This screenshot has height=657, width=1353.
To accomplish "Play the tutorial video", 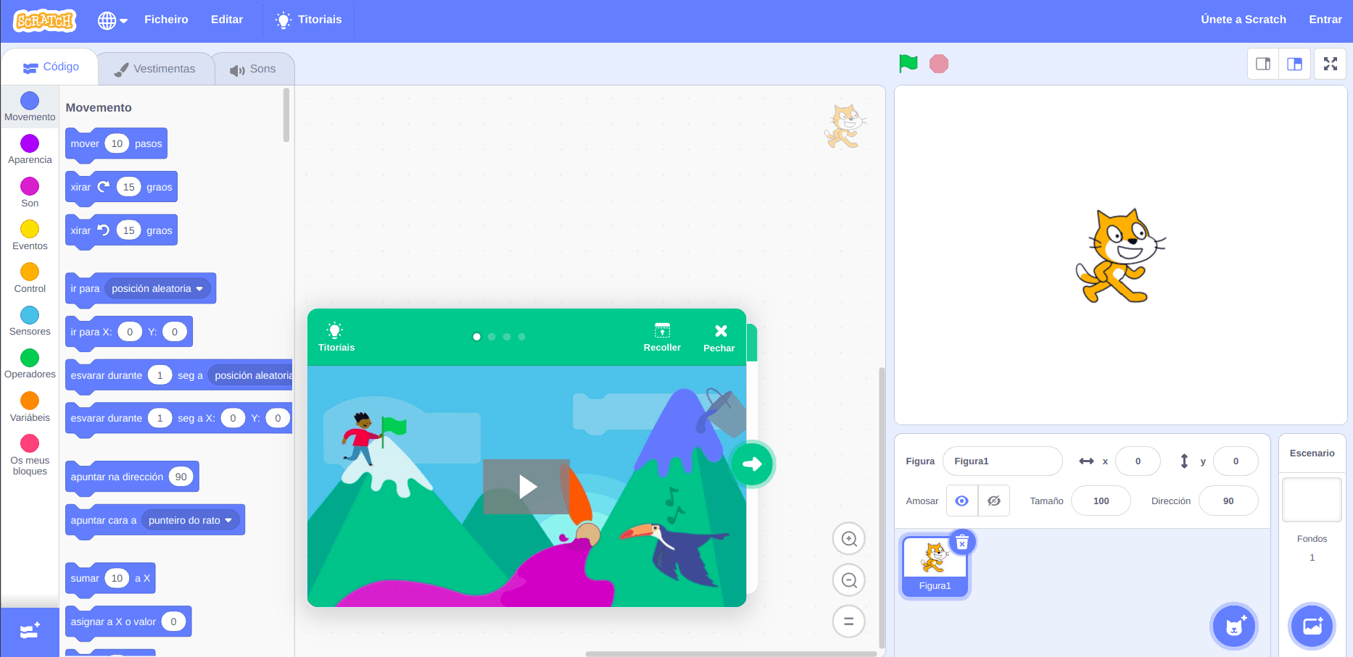I will tap(527, 487).
